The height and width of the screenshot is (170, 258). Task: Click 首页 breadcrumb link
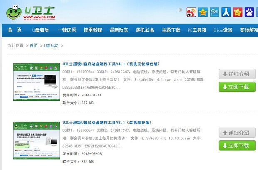[34, 46]
